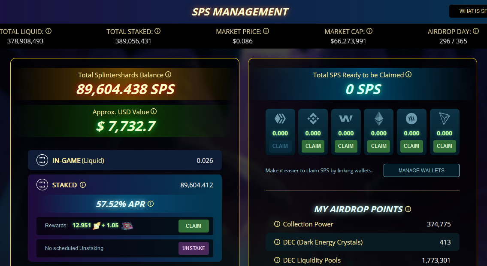Claim SPS from Steem wallet

pyautogui.click(x=411, y=146)
